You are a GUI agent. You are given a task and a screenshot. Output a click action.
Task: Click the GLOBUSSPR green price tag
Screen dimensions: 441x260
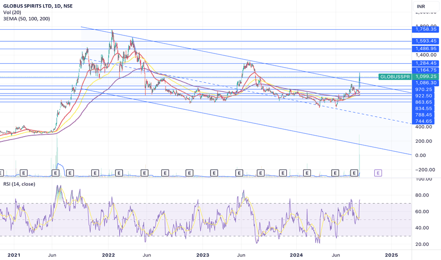pyautogui.click(x=395, y=77)
